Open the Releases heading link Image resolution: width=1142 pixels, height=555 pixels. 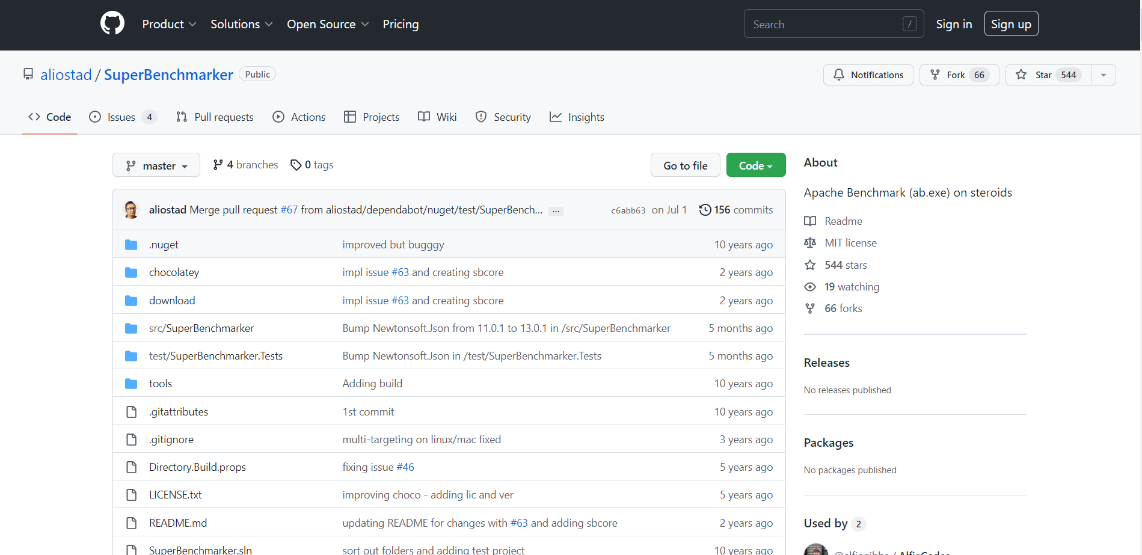(827, 363)
